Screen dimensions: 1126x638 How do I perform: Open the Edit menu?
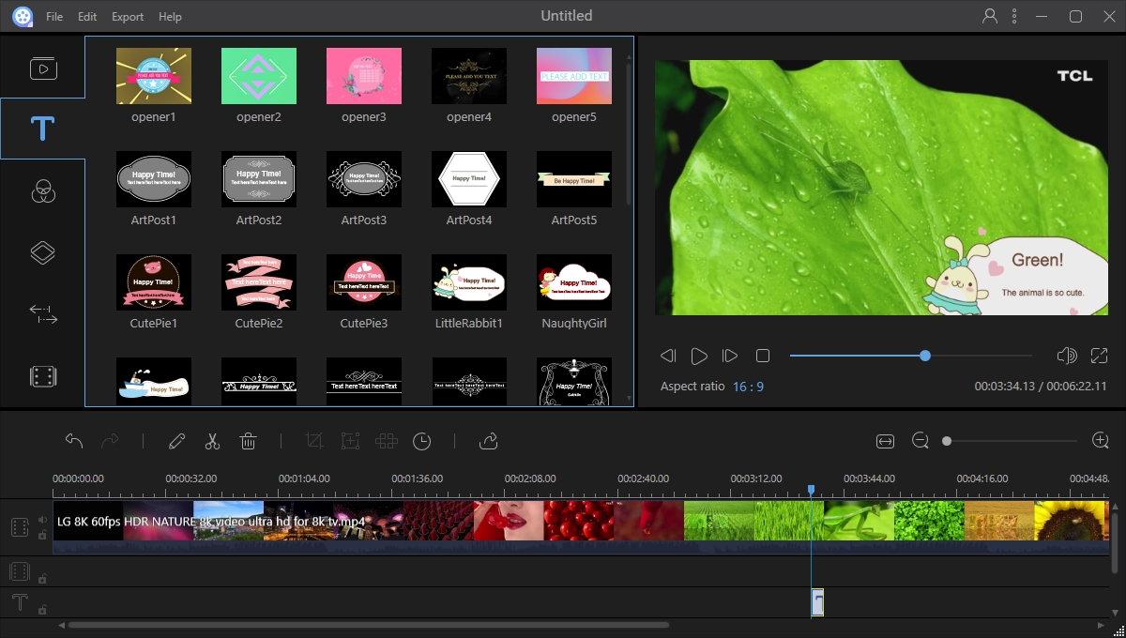tap(87, 17)
